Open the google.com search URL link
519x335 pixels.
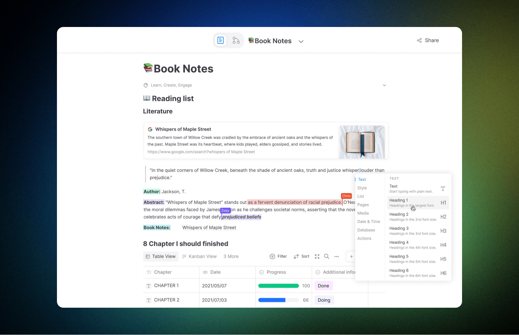pos(201,152)
